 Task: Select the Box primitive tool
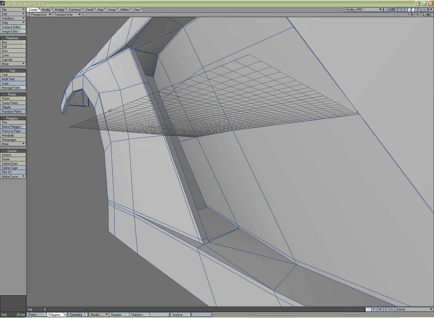click(13, 42)
